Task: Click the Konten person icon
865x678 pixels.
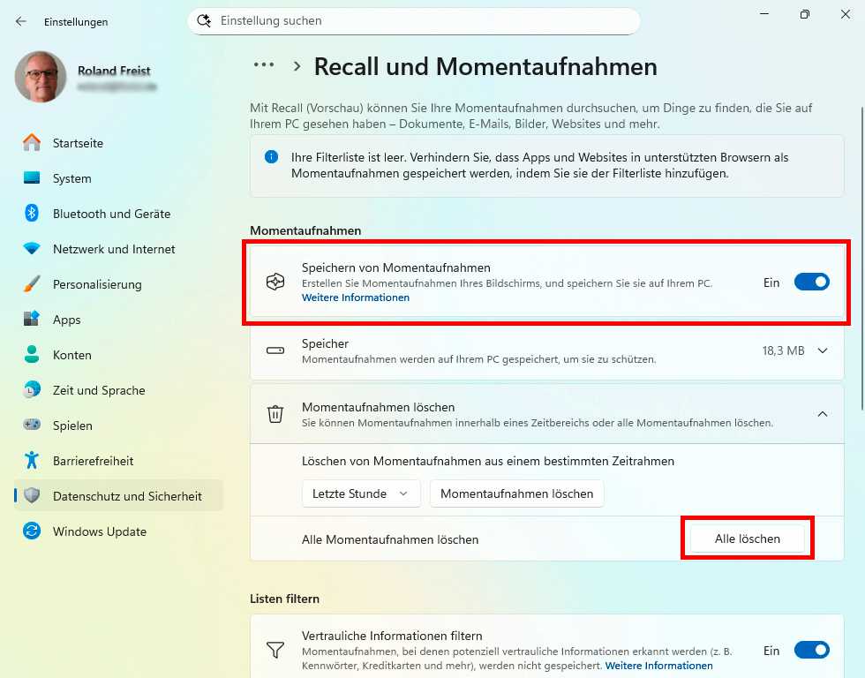Action: [32, 354]
